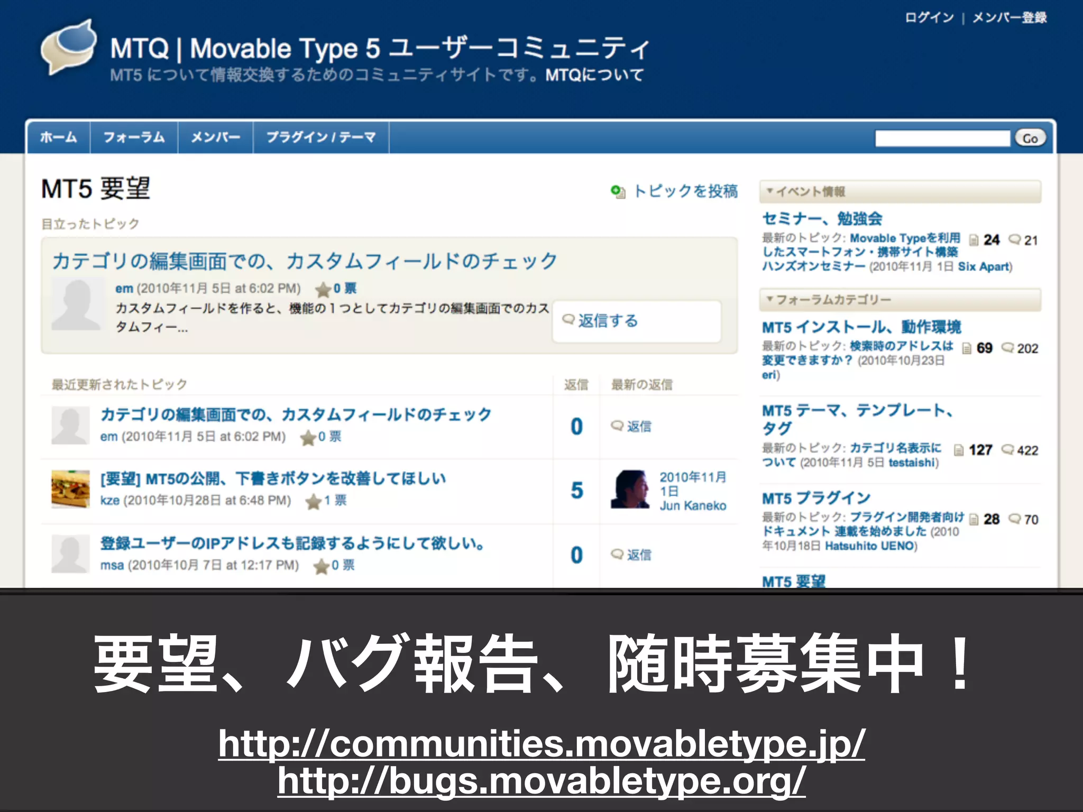Open the kze author link
The width and height of the screenshot is (1083, 812).
click(x=110, y=501)
